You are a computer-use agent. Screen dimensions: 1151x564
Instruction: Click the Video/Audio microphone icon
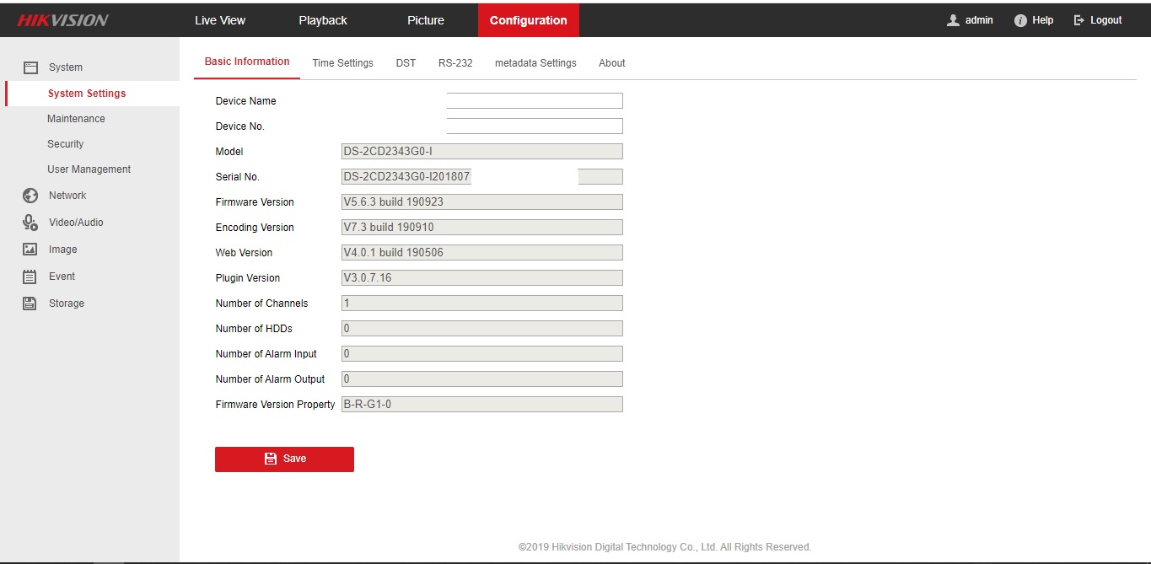(x=30, y=223)
